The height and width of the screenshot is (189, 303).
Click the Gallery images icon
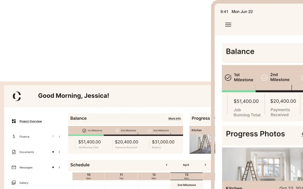click(14, 183)
